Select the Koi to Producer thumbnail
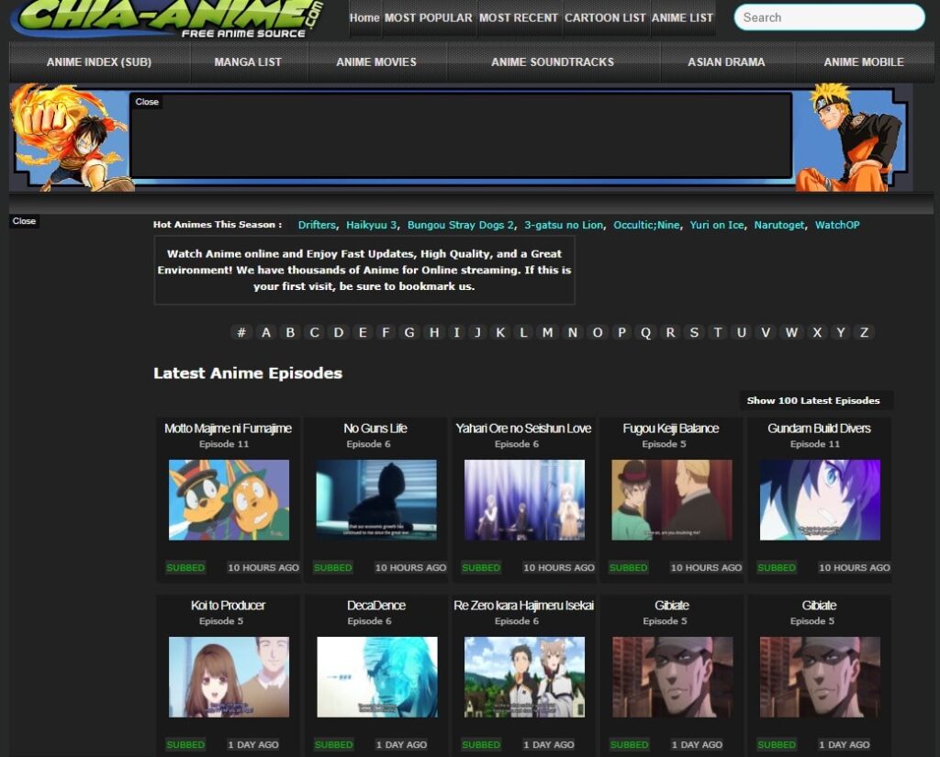This screenshot has height=757, width=940. (229, 676)
